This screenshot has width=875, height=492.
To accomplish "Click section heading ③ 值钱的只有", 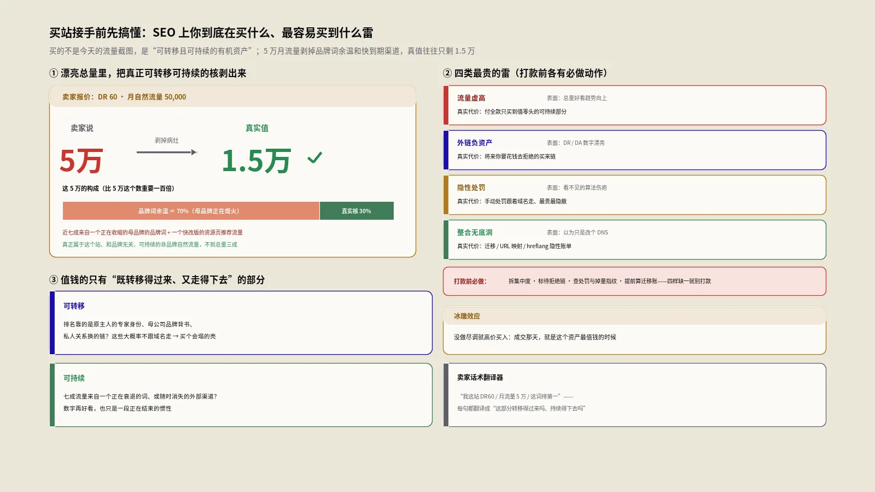I will pyautogui.click(x=157, y=280).
